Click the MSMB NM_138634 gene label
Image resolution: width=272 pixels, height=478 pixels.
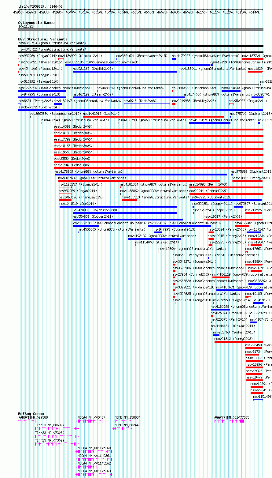(x=127, y=417)
